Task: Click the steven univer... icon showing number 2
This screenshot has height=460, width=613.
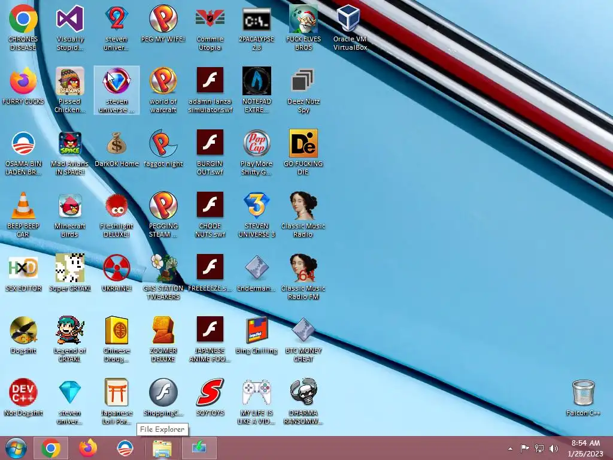Action: click(x=117, y=28)
